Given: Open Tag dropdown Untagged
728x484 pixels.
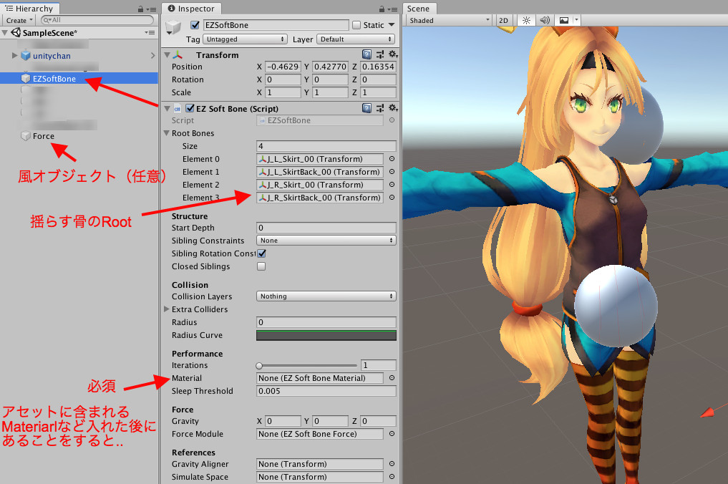Looking at the screenshot, I should (x=245, y=39).
